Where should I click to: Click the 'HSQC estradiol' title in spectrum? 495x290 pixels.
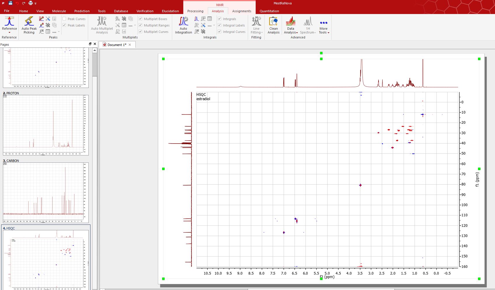tap(203, 97)
